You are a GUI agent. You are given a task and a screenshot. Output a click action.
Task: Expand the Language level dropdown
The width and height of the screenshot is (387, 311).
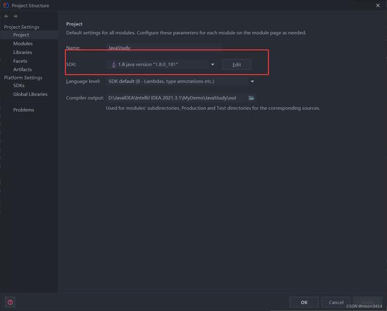(252, 81)
